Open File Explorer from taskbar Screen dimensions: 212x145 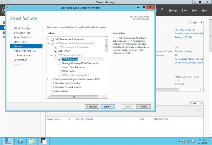(x=32, y=141)
